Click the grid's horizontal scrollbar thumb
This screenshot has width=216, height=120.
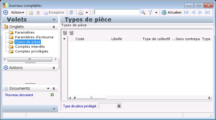[91, 98]
